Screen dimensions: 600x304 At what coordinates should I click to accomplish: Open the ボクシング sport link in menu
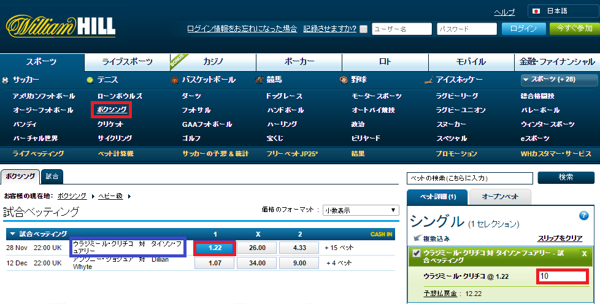(112, 110)
